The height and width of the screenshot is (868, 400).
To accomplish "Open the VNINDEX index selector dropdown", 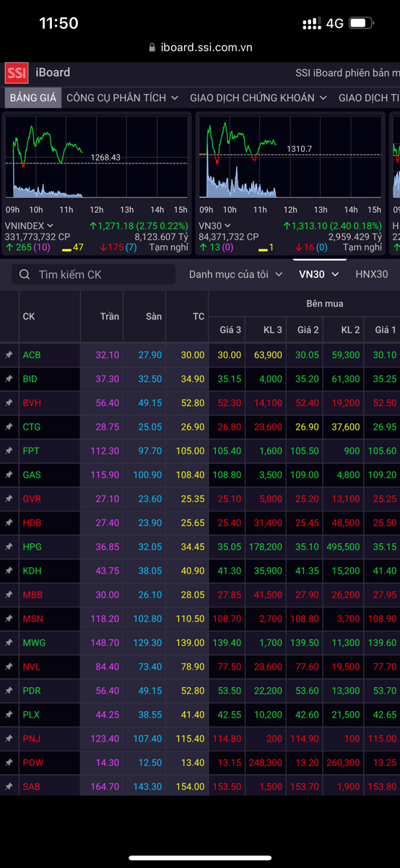I will (x=29, y=226).
